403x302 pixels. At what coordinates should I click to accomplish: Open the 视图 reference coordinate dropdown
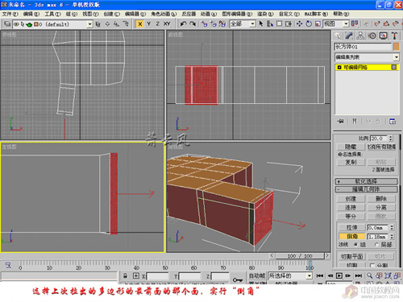[346, 24]
